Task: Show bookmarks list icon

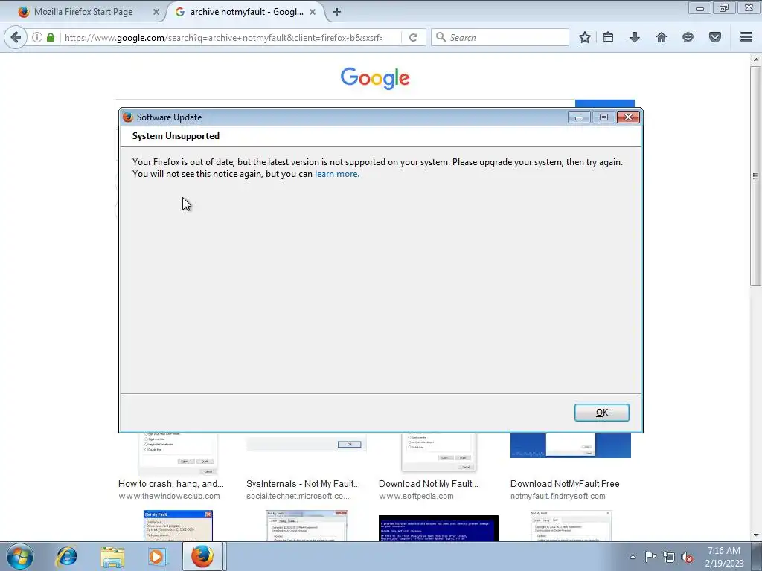Action: click(608, 37)
